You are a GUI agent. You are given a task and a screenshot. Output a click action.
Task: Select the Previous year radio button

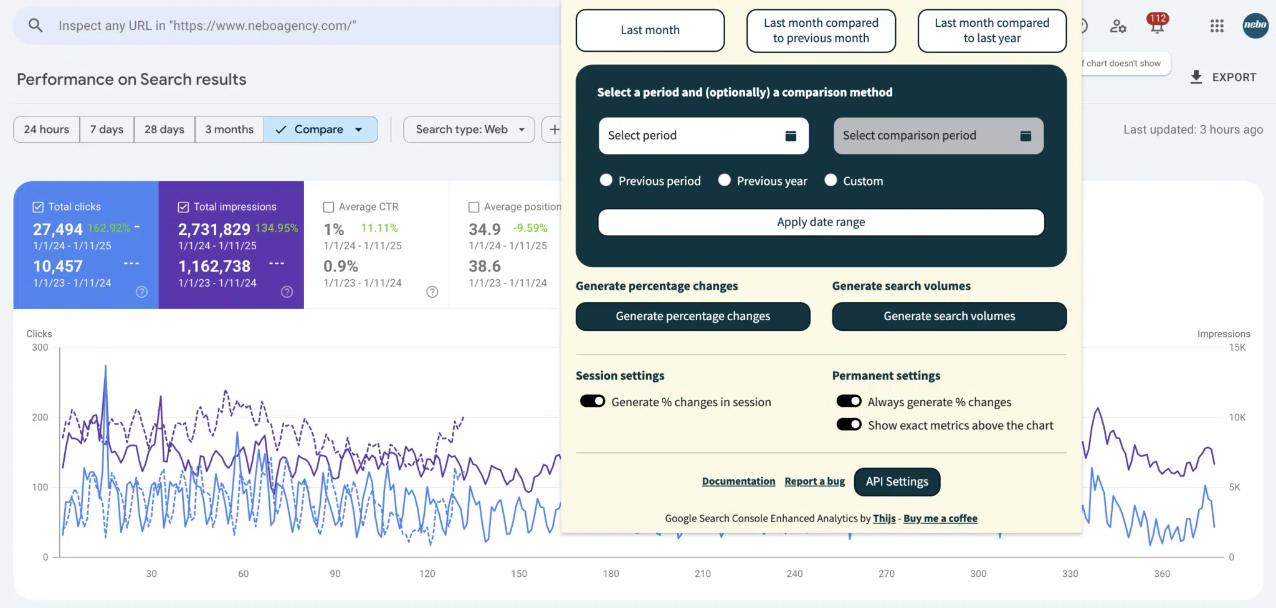click(724, 180)
